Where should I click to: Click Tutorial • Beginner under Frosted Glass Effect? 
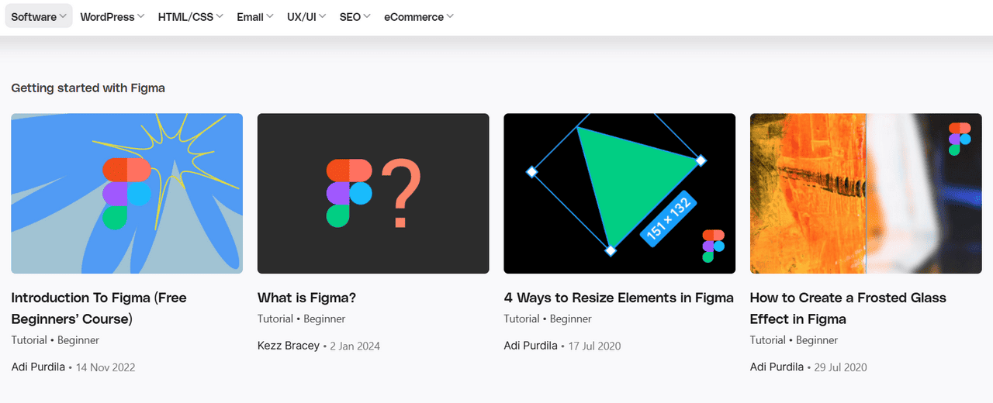tap(794, 339)
